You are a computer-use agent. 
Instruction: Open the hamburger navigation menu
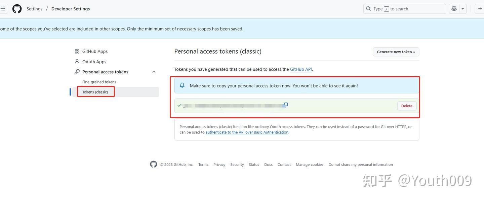click(x=3, y=9)
